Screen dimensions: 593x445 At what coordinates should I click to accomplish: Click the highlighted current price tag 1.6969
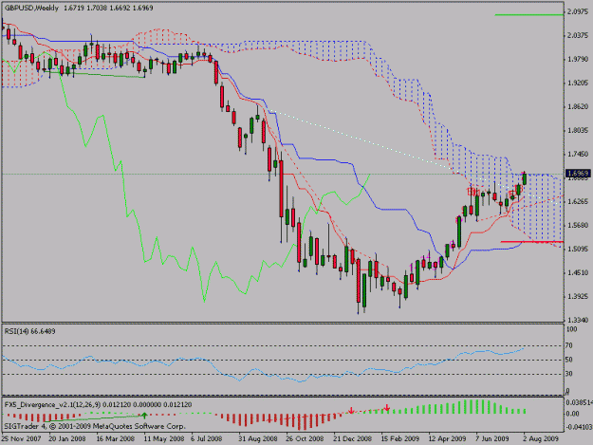pyautogui.click(x=578, y=174)
